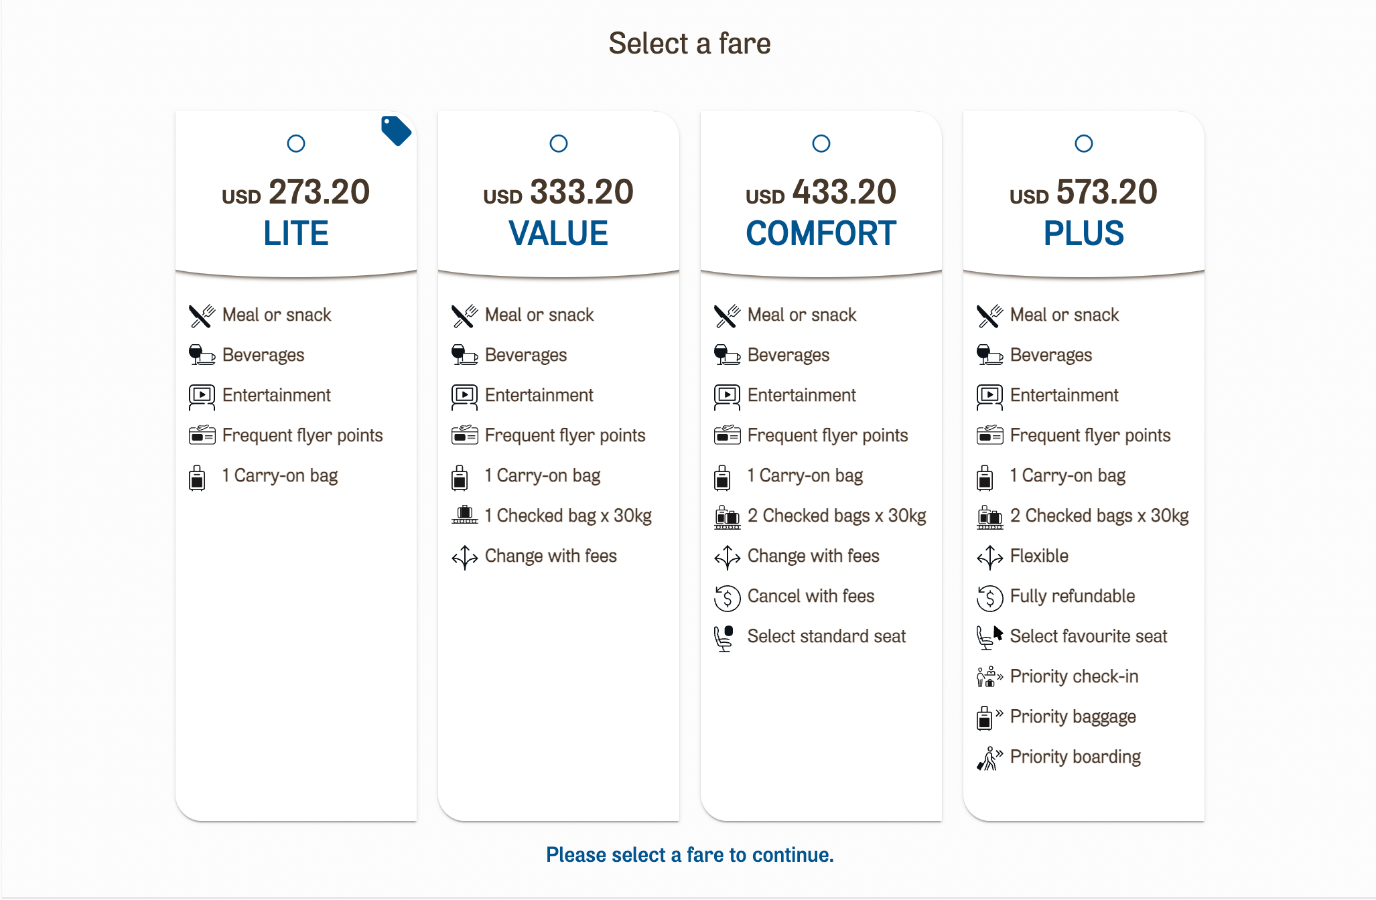Click the Priority check-in icon in PLUS
The height and width of the screenshot is (900, 1376).
(x=989, y=677)
